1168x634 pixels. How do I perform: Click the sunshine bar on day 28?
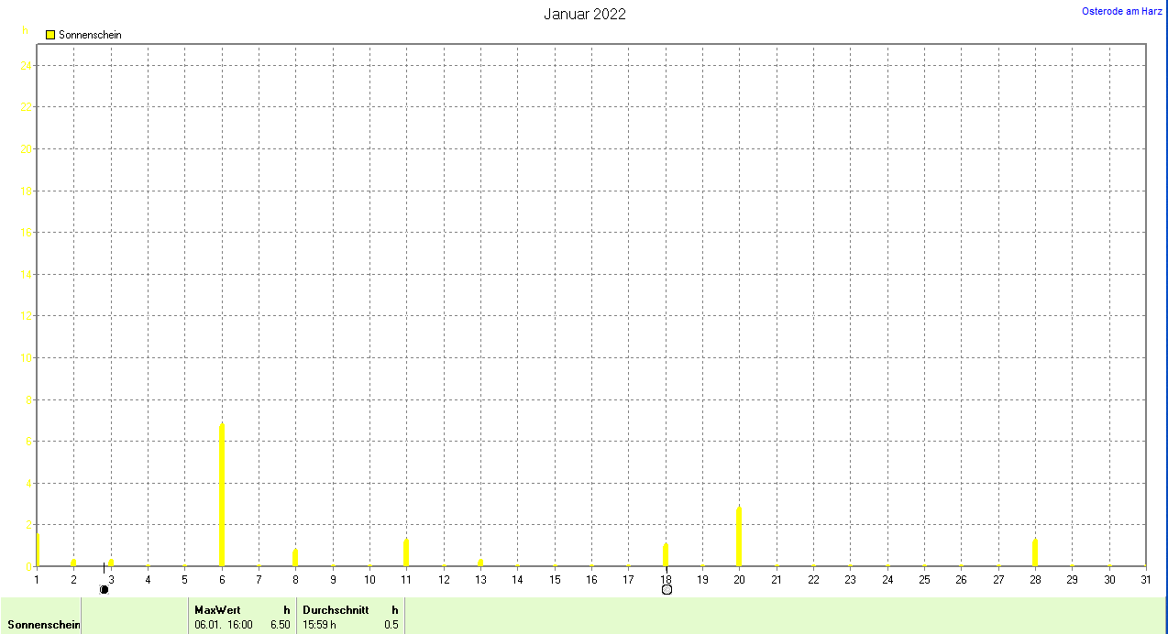[1034, 552]
